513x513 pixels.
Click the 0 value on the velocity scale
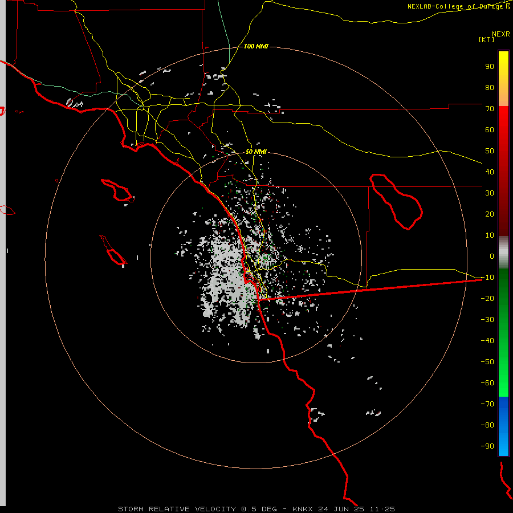pyautogui.click(x=492, y=256)
